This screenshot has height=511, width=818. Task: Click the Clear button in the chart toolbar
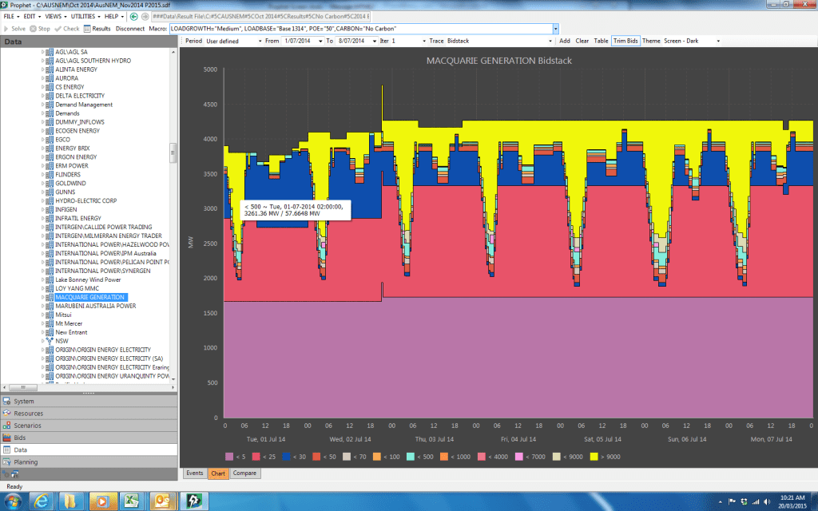pyautogui.click(x=583, y=42)
